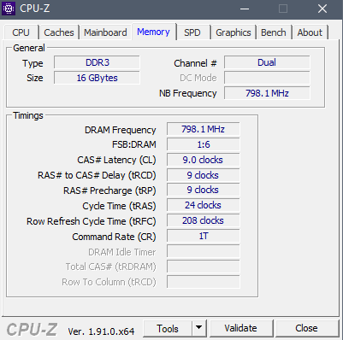Click the CPU-Z app icon in title bar
The width and height of the screenshot is (343, 340).
point(9,9)
